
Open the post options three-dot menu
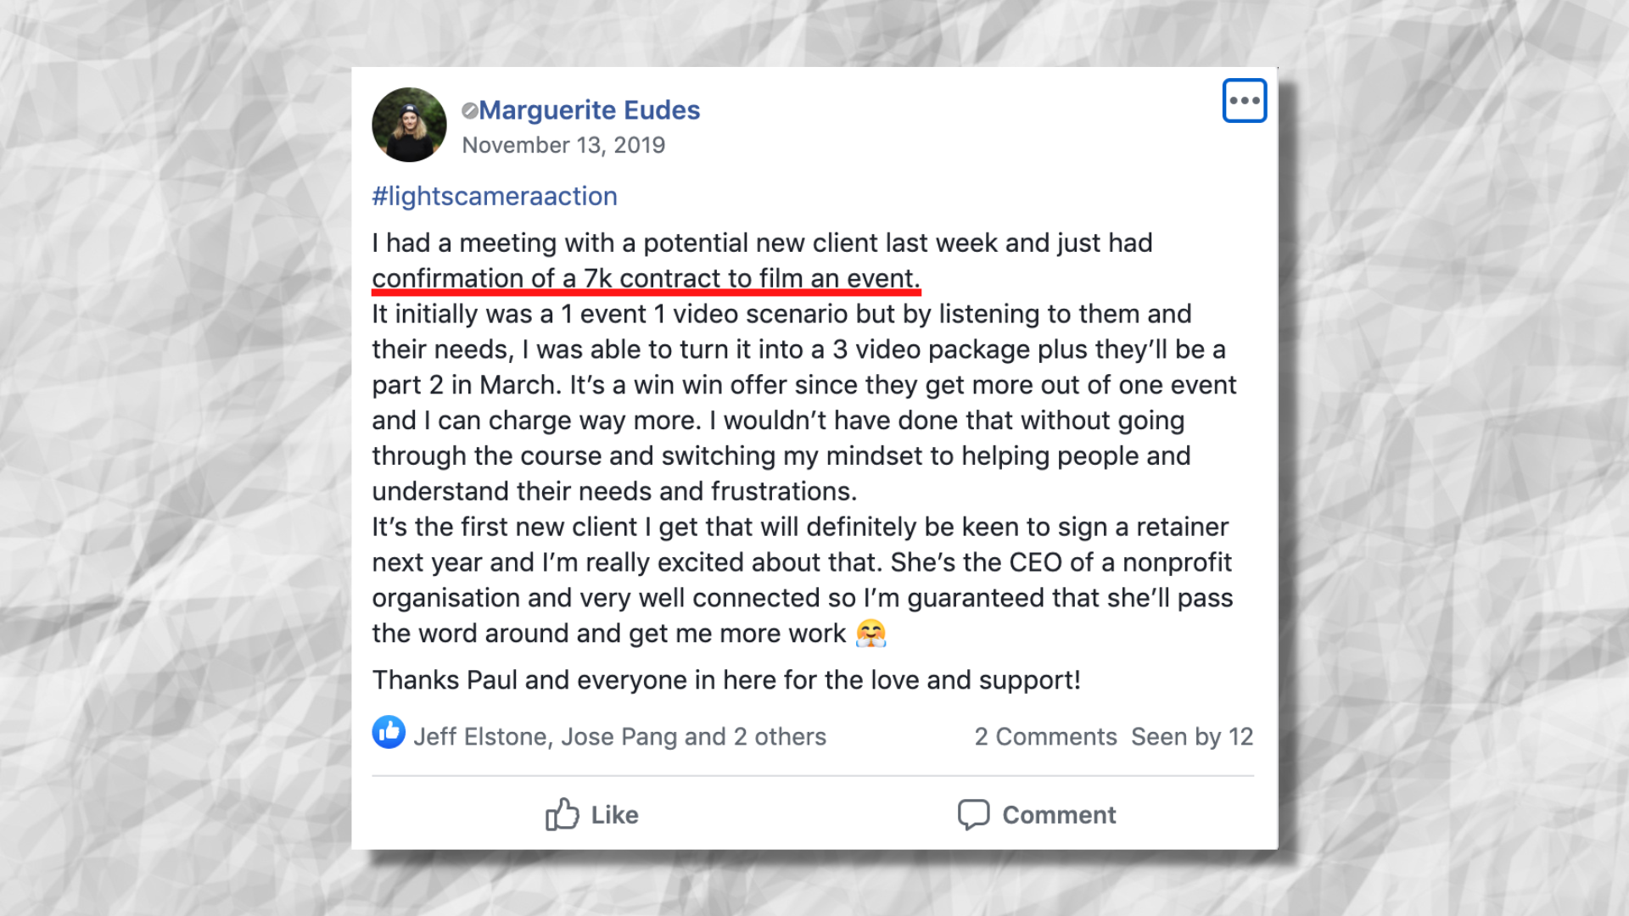pyautogui.click(x=1244, y=101)
